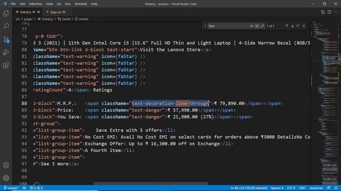The width and height of the screenshot is (341, 191).
Task: Click the "Save Extra with 5 offers" text
Action: tap(129, 131)
